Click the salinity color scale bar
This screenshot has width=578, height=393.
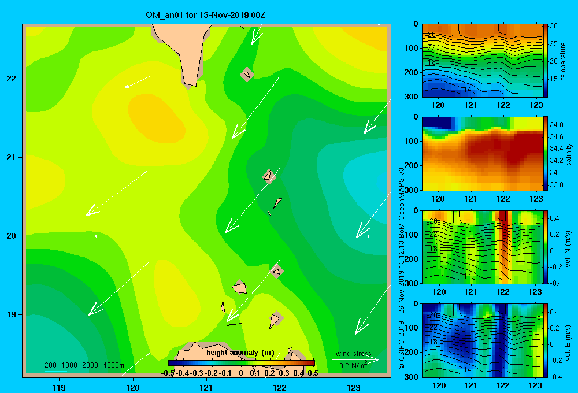coord(545,153)
